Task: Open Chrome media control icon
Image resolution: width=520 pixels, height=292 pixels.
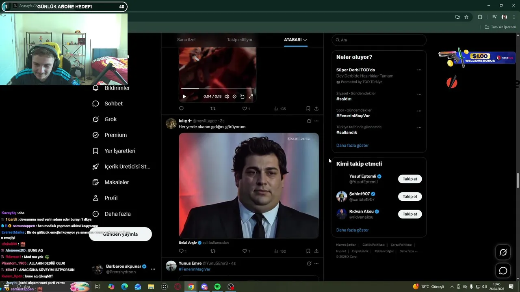Action: click(x=494, y=17)
